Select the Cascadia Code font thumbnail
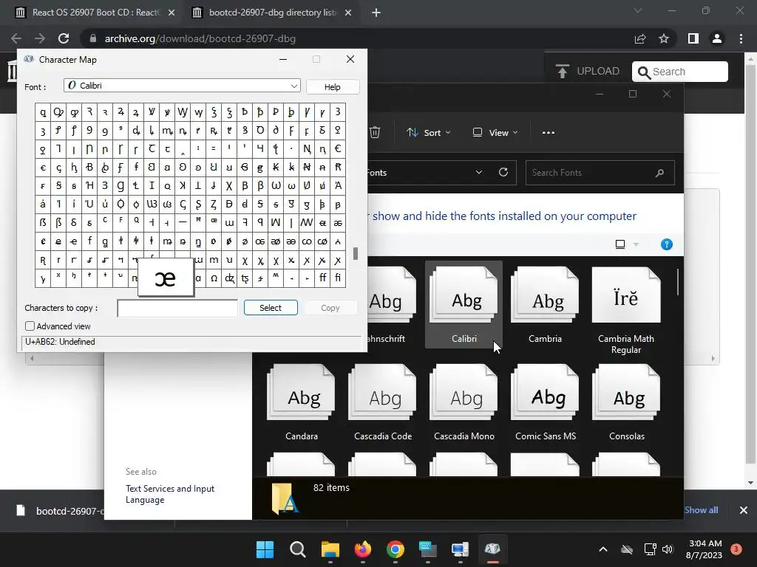The height and width of the screenshot is (567, 757). [383, 402]
